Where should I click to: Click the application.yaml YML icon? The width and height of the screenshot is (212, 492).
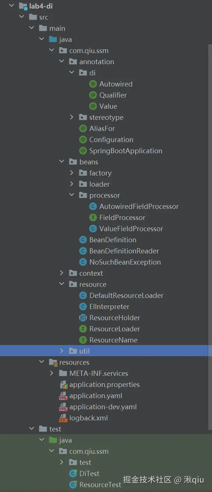[63, 396]
